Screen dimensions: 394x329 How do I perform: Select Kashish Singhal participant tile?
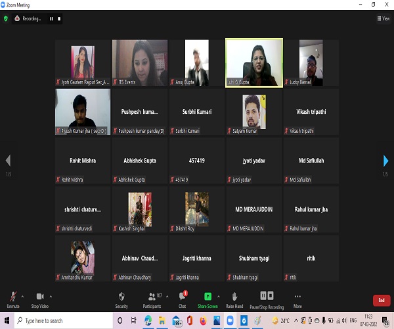coord(140,209)
